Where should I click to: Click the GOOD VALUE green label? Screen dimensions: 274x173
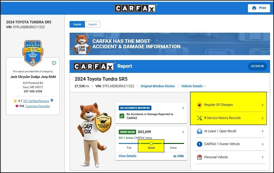pos(127,132)
